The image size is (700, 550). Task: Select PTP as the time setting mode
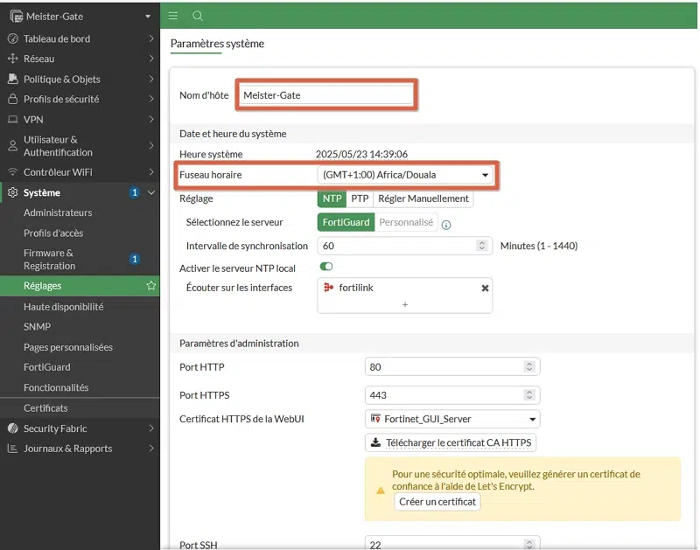pos(360,198)
